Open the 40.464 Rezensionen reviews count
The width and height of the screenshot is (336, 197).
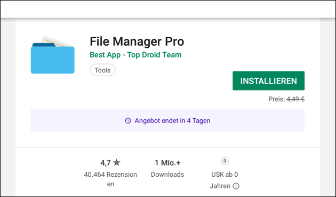pyautogui.click(x=110, y=179)
